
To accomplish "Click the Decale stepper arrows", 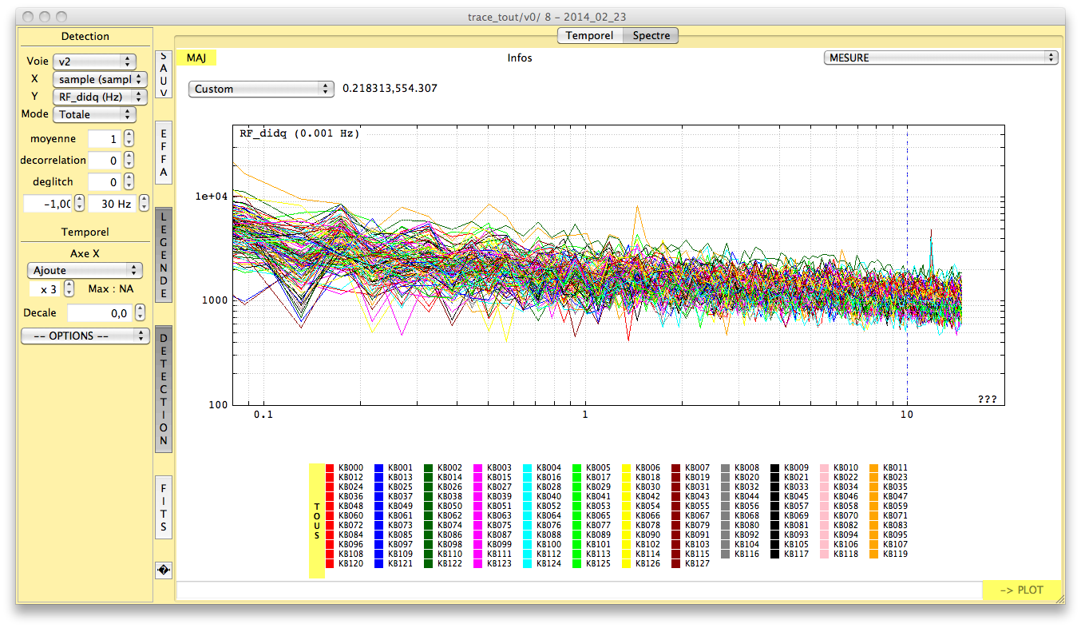I will [138, 313].
